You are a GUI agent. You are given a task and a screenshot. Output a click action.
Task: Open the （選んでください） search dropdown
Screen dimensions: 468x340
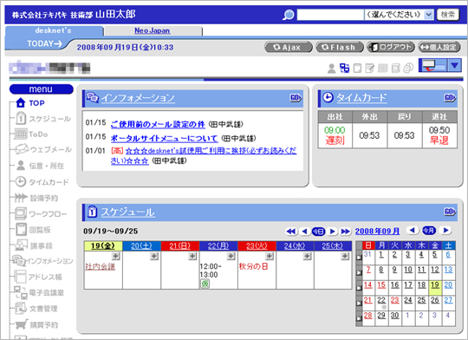[x=399, y=15]
